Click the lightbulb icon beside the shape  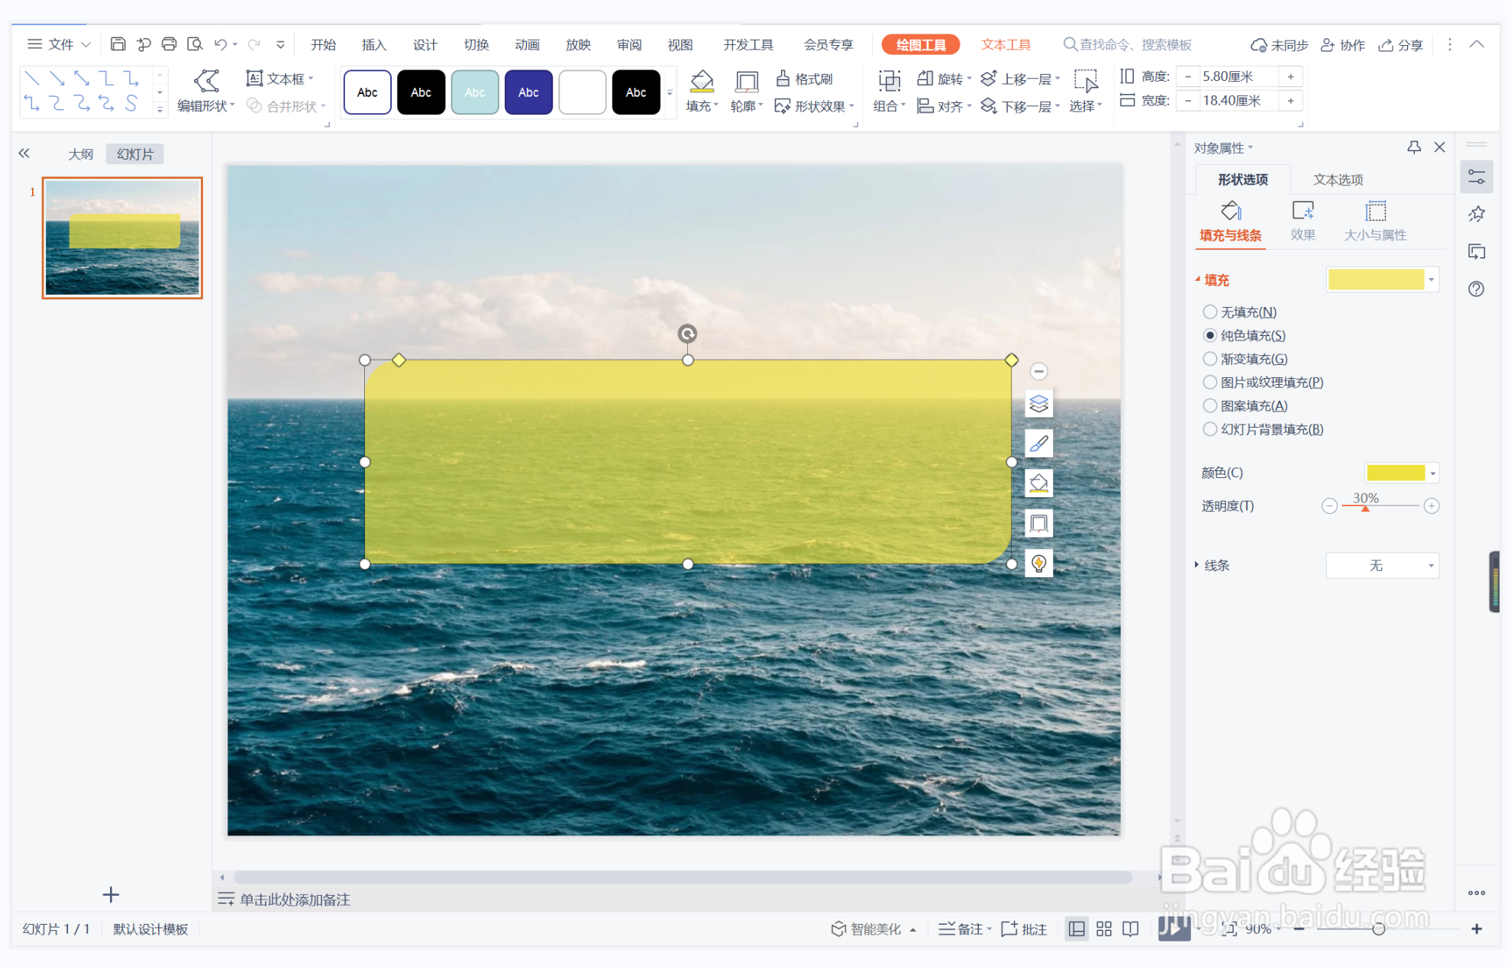point(1038,564)
